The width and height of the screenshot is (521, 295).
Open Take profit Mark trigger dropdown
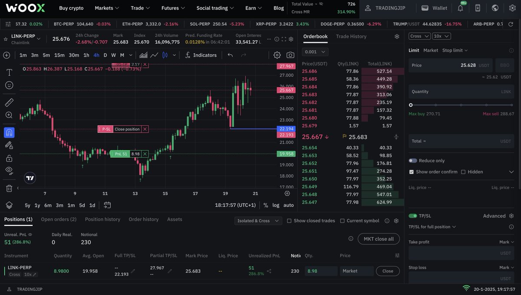coord(507,242)
